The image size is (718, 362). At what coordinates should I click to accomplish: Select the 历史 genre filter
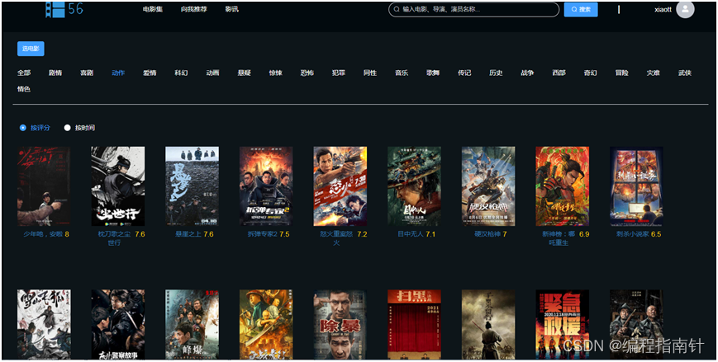[x=496, y=73]
